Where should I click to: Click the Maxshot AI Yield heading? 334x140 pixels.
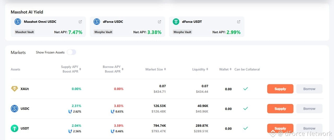pos(27,12)
